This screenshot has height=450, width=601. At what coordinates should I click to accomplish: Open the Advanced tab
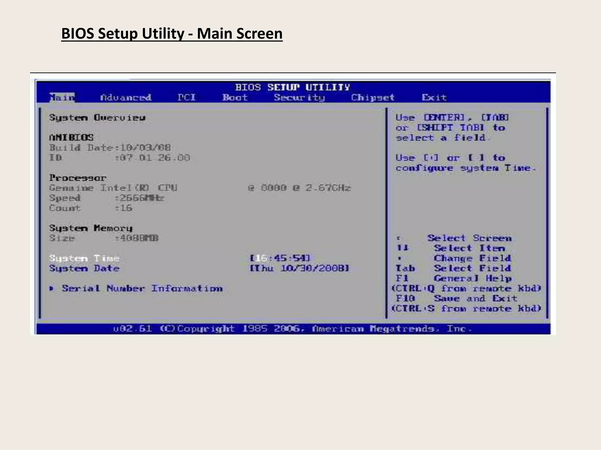click(126, 97)
